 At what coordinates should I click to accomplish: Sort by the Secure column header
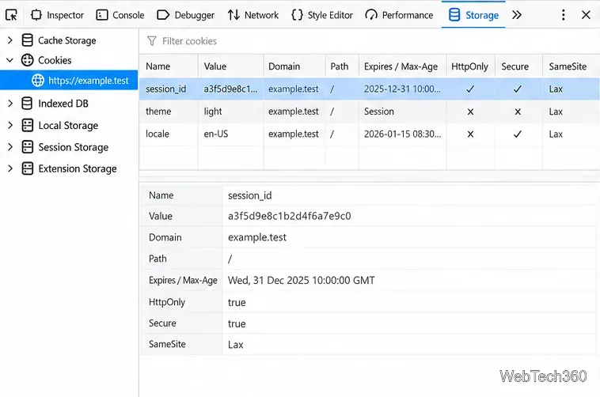click(518, 66)
